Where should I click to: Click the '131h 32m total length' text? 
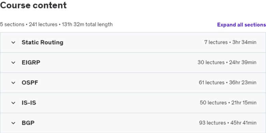[x=87, y=25]
